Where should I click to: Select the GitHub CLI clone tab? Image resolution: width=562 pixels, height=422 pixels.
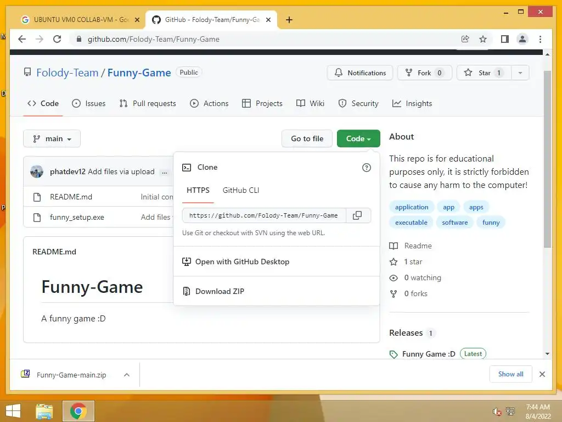[x=241, y=190]
